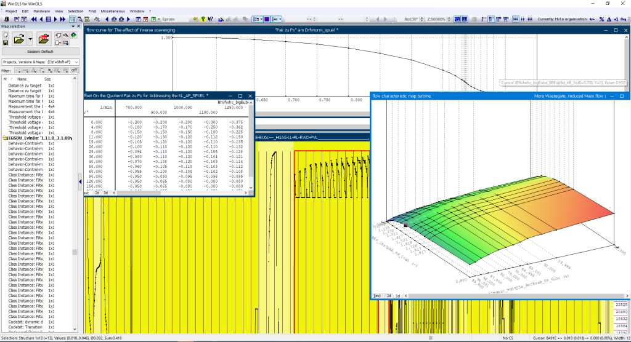631x342 pixels.
Task: Adjust the Rot:30° rotation stepper
Action: coord(421,19)
